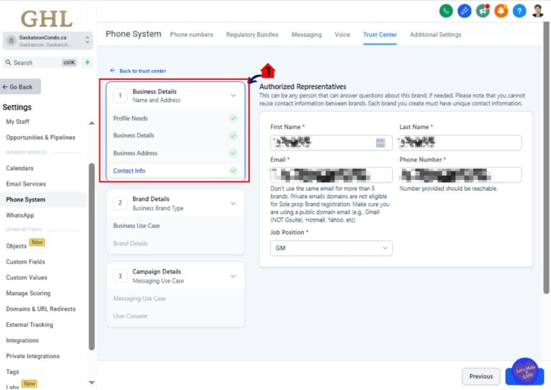Viewport: 551px width, 390px height.
Task: Collapse the Business Details section chevron
Action: (233, 95)
